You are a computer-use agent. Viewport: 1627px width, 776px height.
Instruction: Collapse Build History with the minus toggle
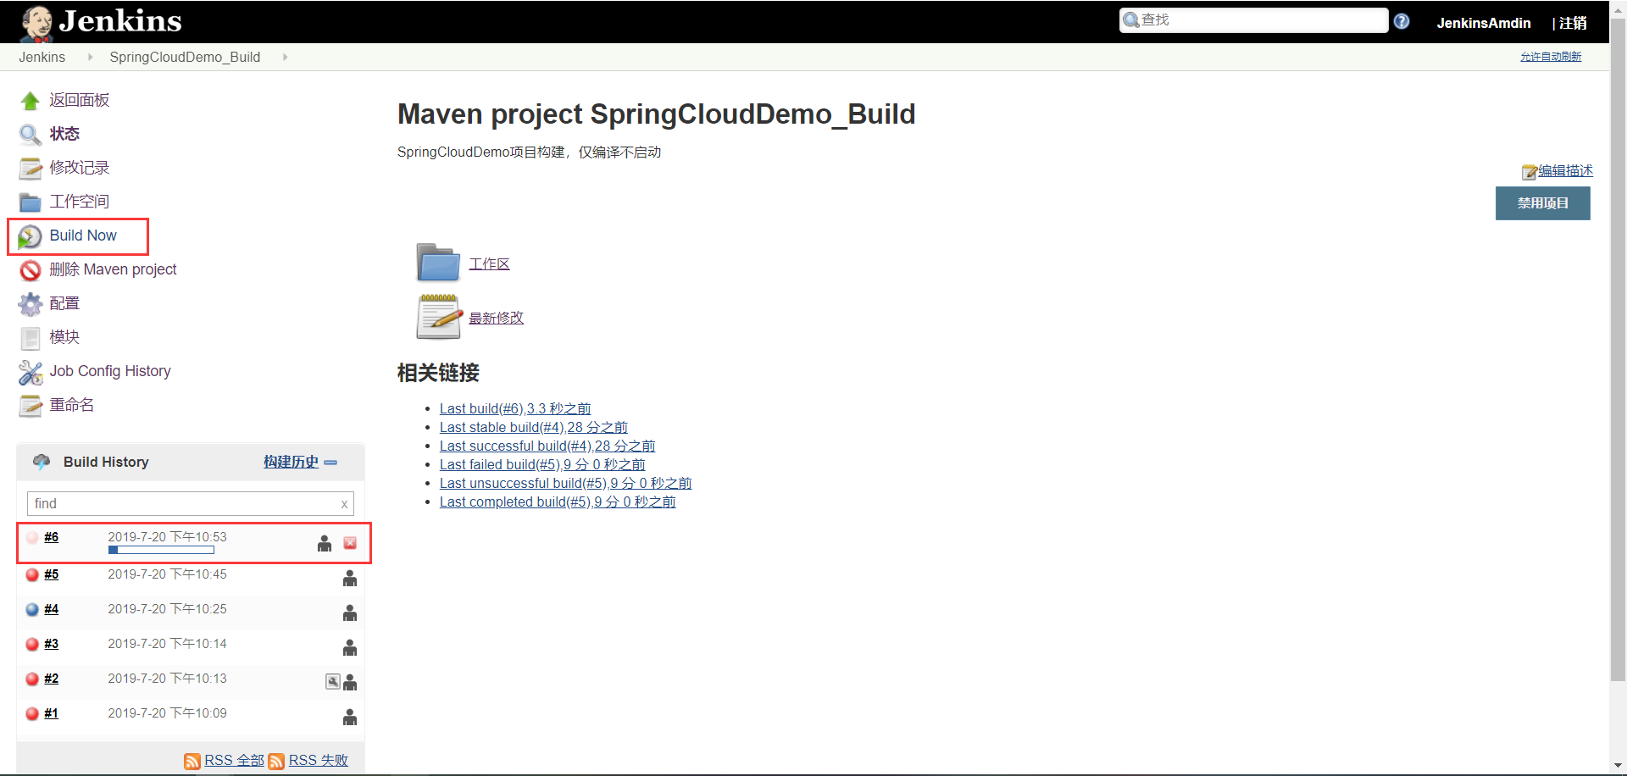[x=330, y=463]
